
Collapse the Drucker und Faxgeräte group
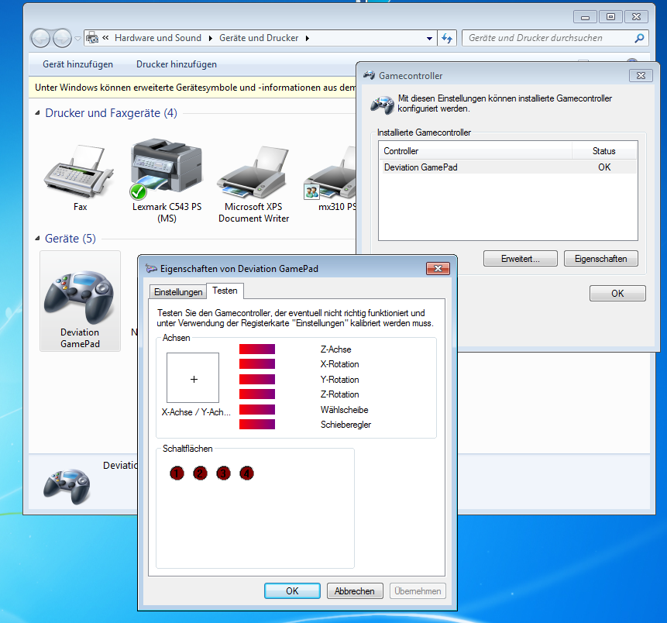(37, 113)
